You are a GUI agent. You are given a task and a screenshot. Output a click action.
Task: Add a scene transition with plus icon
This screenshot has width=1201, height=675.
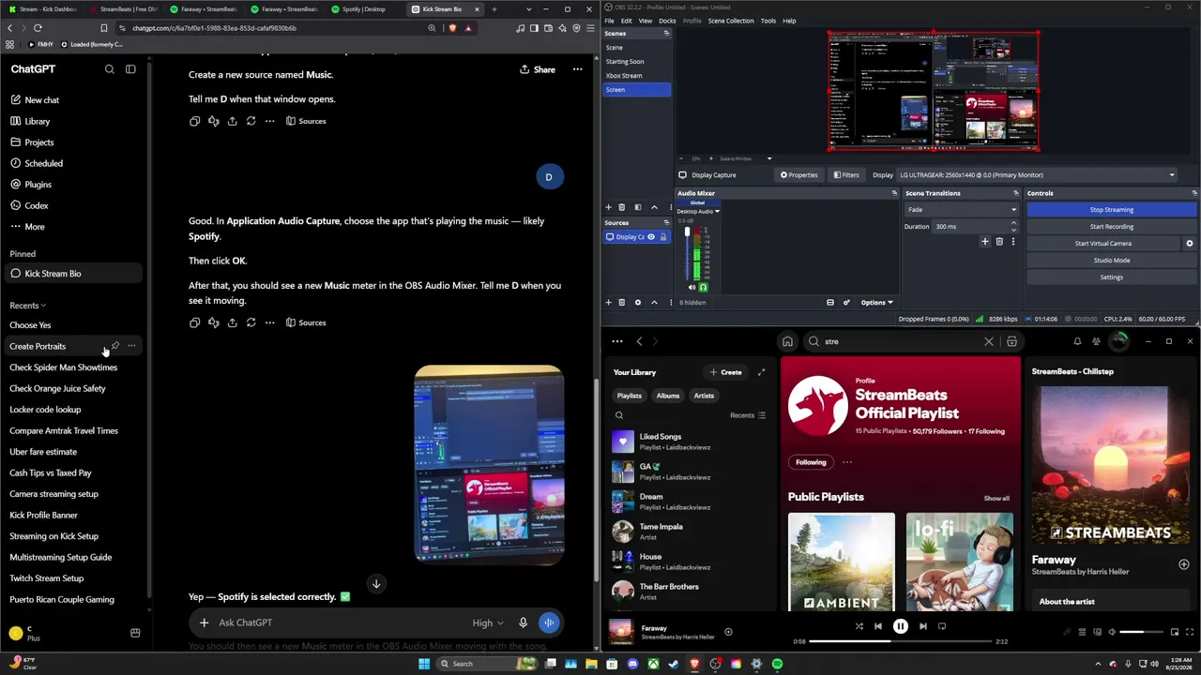point(984,242)
